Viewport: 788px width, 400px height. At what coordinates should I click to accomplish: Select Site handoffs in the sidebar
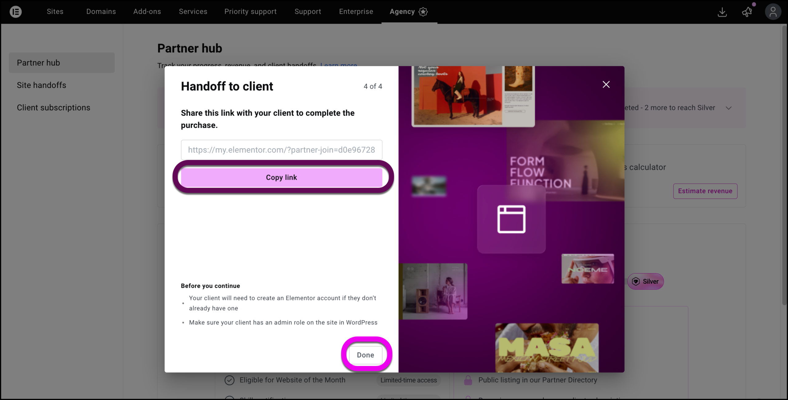[41, 85]
